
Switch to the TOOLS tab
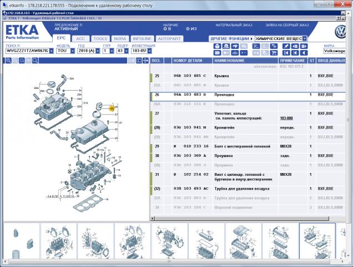pos(100,38)
